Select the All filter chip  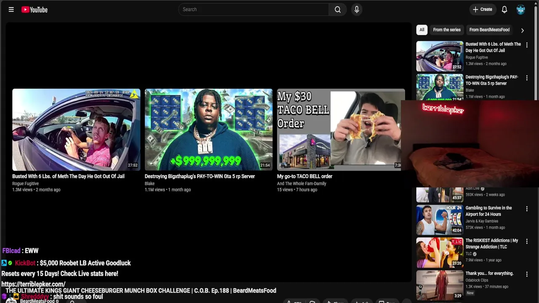[422, 30]
